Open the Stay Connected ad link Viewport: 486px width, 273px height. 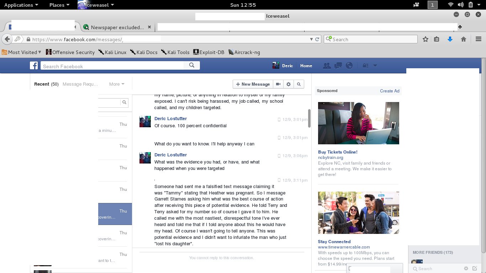[334, 242]
